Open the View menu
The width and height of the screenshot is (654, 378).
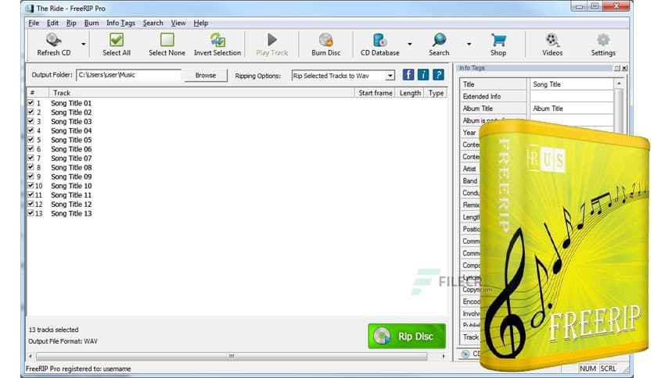(178, 23)
